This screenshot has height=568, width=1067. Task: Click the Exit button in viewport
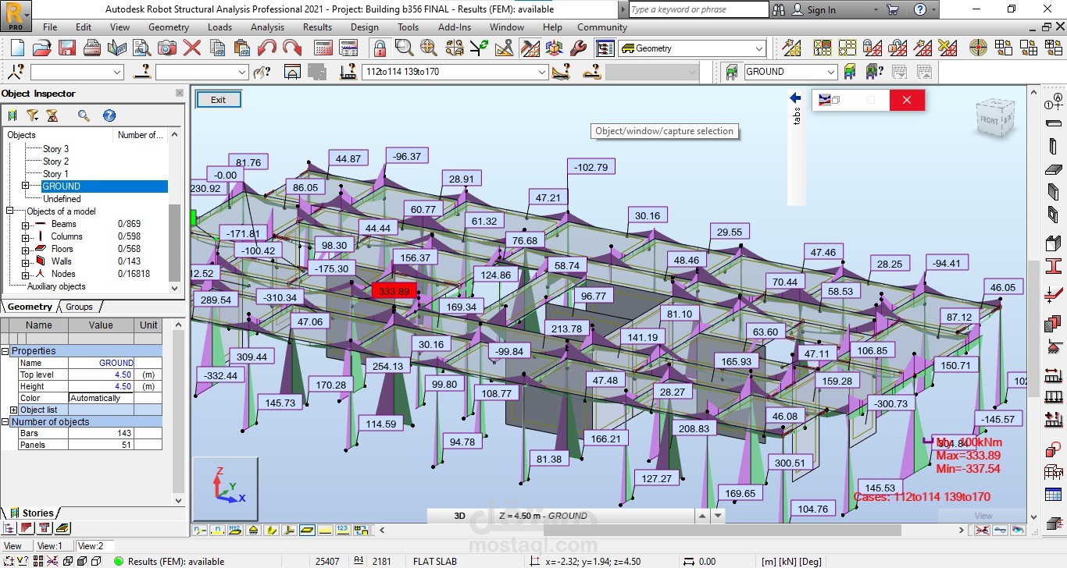click(219, 100)
